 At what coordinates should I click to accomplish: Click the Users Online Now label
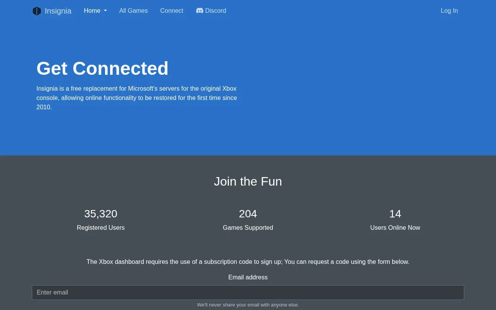(395, 228)
